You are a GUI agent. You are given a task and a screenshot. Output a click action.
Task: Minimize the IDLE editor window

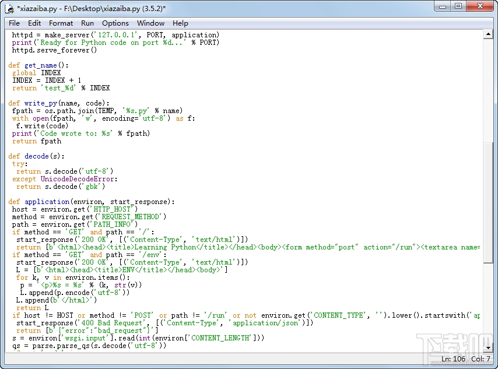pos(443,7)
